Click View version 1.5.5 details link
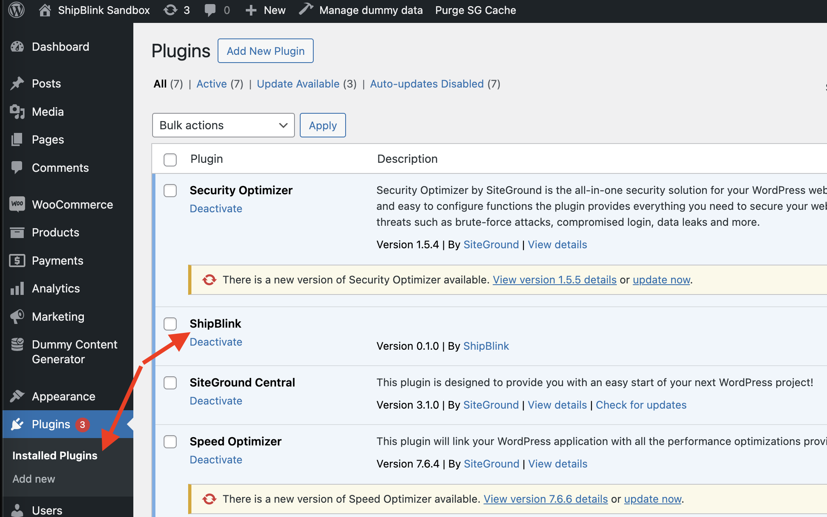The height and width of the screenshot is (517, 827). coord(555,280)
